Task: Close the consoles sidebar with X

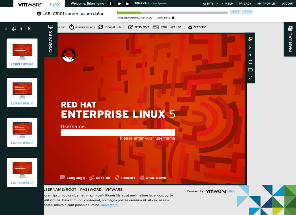Action: 6,29
